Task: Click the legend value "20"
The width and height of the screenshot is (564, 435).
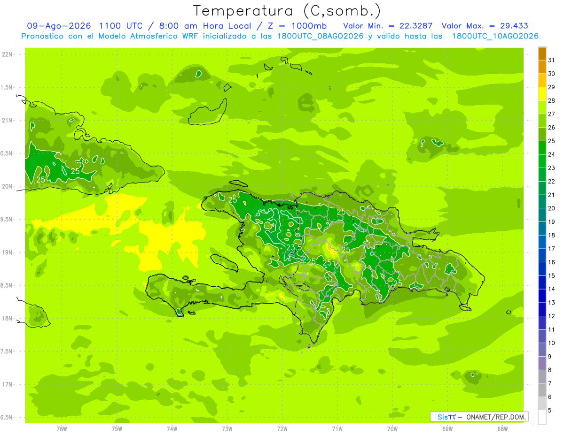Action: (552, 208)
